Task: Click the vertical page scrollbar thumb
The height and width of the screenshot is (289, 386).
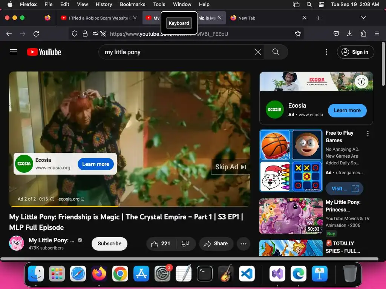Action: (383, 64)
